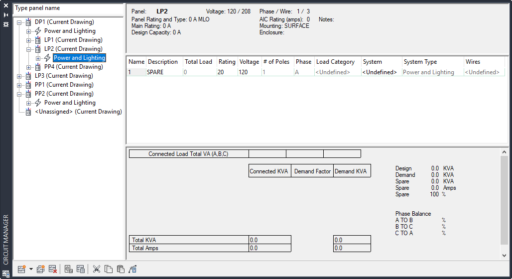The image size is (512, 279).
Task: Expand the LP1 tree node
Action: pyautogui.click(x=29, y=40)
